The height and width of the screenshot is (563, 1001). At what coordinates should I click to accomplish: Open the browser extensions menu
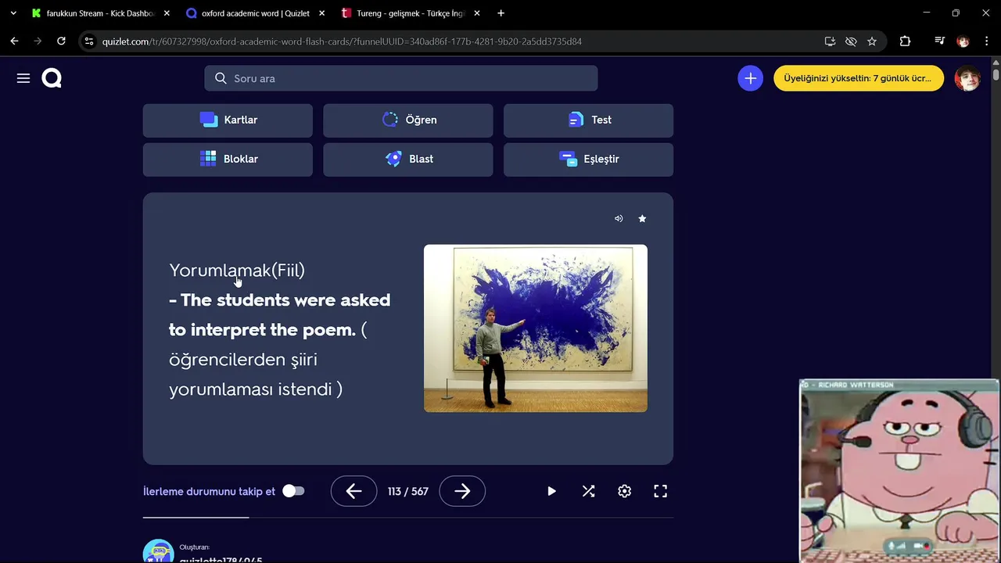click(x=905, y=41)
